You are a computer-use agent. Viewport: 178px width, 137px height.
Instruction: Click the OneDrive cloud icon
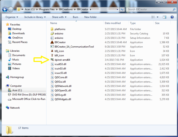pyautogui.click(x=9, y=38)
